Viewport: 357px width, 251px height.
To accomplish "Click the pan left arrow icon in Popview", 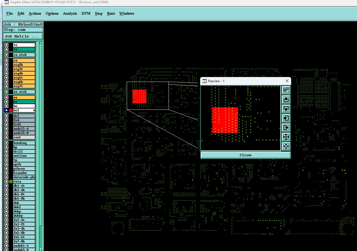I will pyautogui.click(x=286, y=118).
